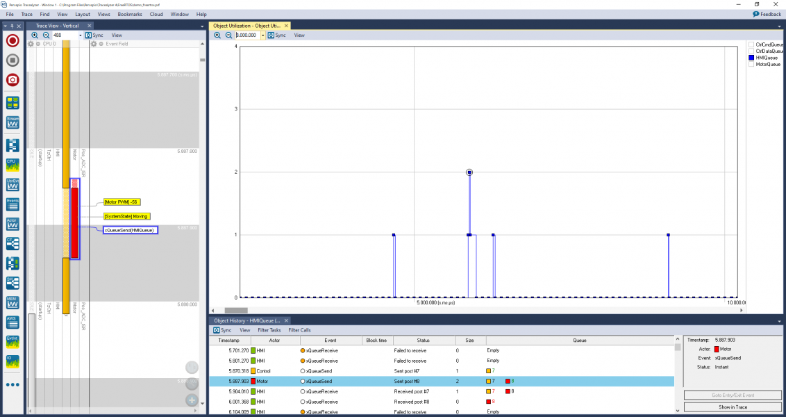Enable the MotorQueue legend checkbox

coord(751,64)
